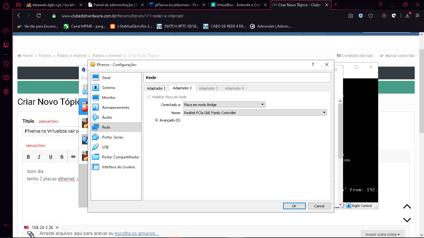Switch to the dataweb.dgbr.xyz browser tab
Image resolution: width=424 pixels, height=238 pixels.
(55, 5)
